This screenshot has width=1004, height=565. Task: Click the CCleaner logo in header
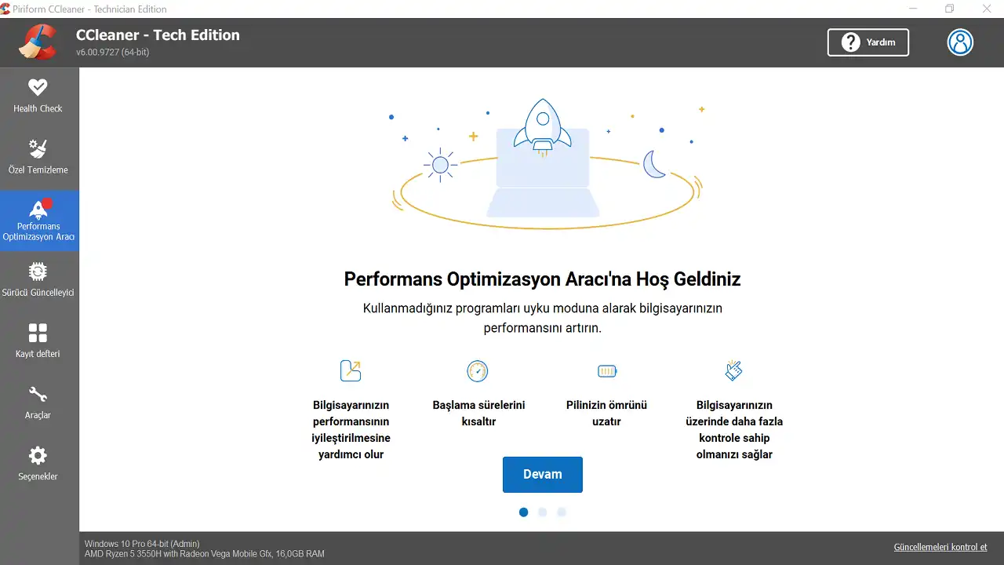(38, 42)
